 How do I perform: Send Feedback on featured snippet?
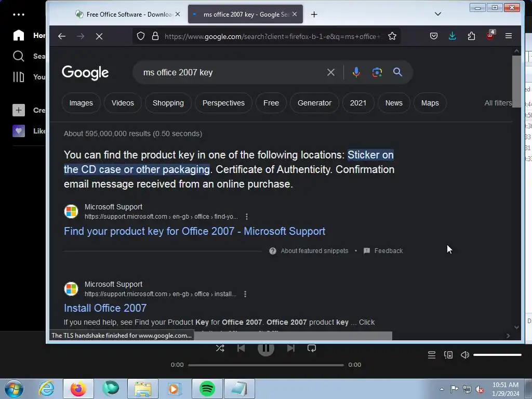coord(383,251)
